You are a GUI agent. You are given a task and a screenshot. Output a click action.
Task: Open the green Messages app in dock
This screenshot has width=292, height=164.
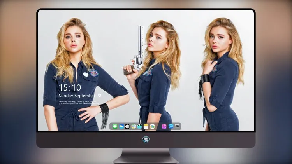[x=115, y=127]
